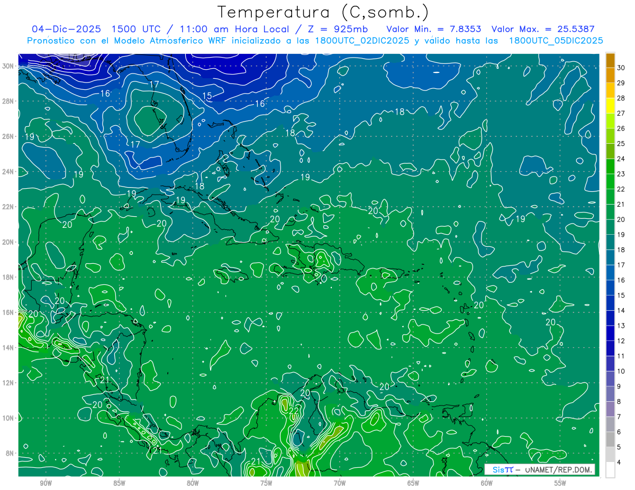Click the '60W' longitude label
The height and width of the screenshot is (490, 635).
(487, 484)
